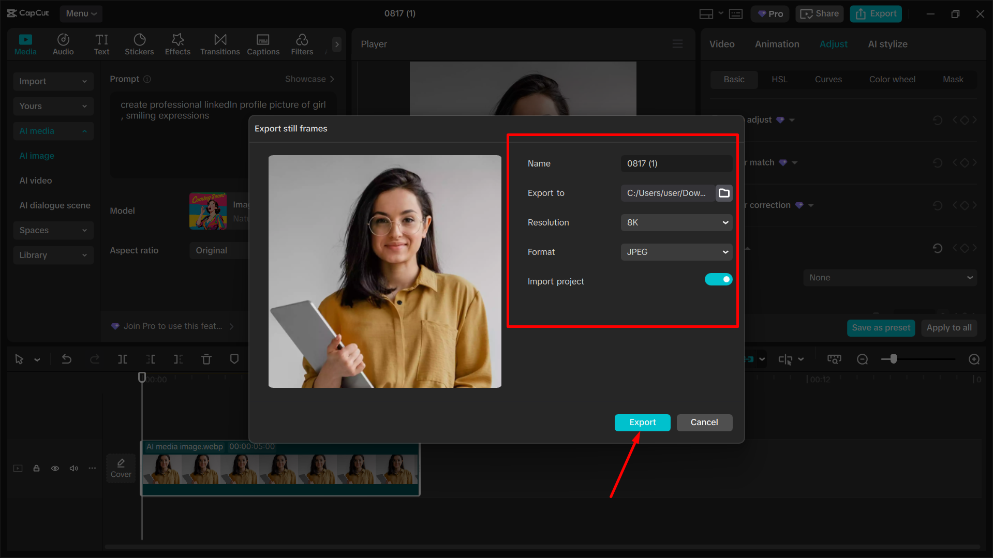Expand the Import section in sidebar
Screen dimensions: 993x558
[x=53, y=81]
